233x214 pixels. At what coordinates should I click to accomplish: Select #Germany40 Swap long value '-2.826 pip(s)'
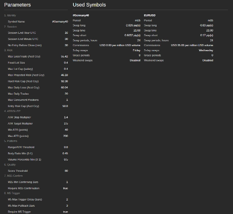pyautogui.click(x=133, y=25)
